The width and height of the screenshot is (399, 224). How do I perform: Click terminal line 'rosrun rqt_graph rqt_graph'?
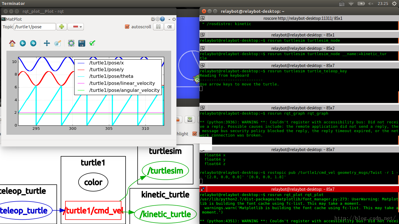[x=298, y=113]
